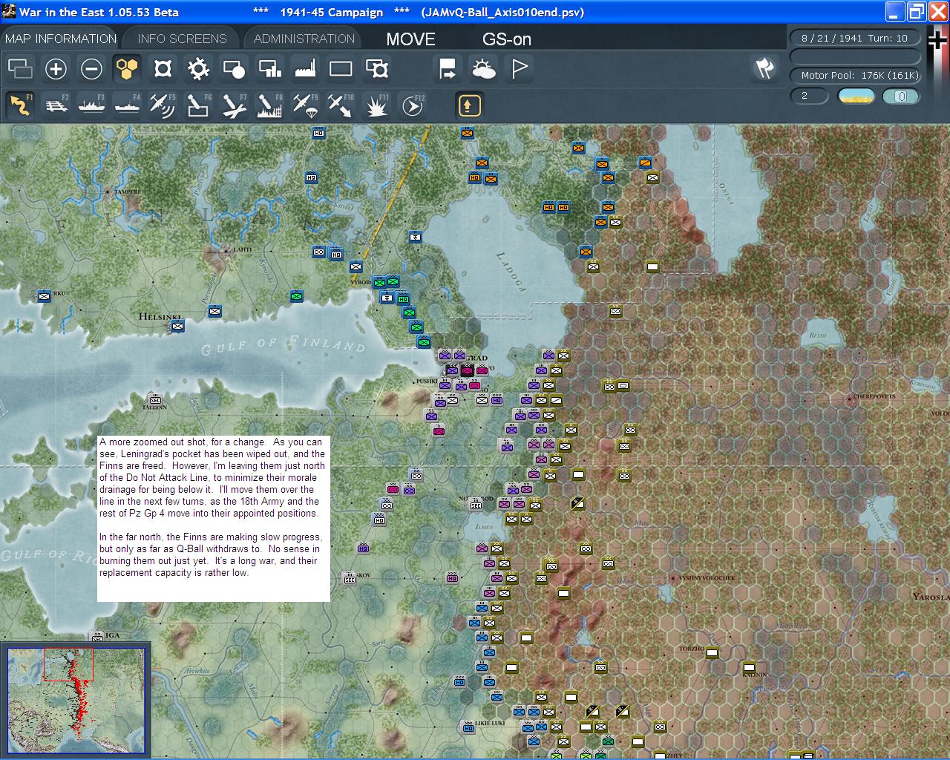The image size is (950, 760).
Task: Click the German cross flag emblem
Action: coord(938,40)
